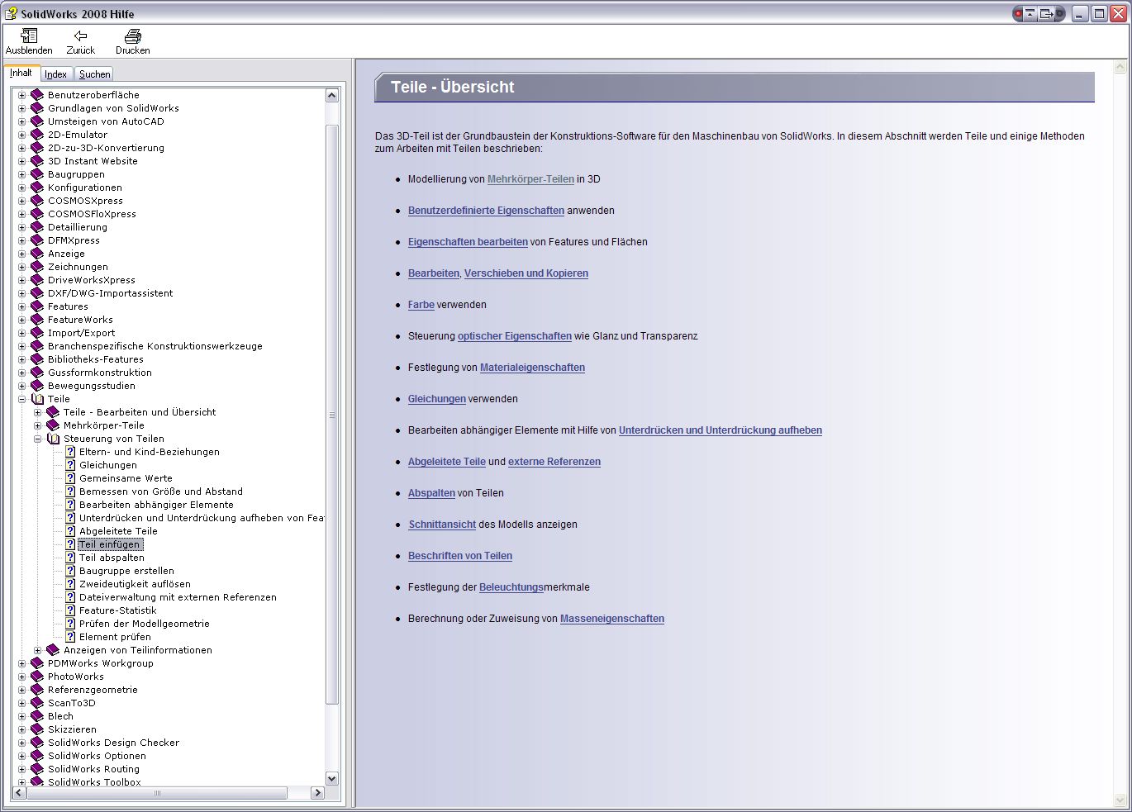Click the tree horizontal scroll right arrow
The width and height of the screenshot is (1132, 812).
317,793
